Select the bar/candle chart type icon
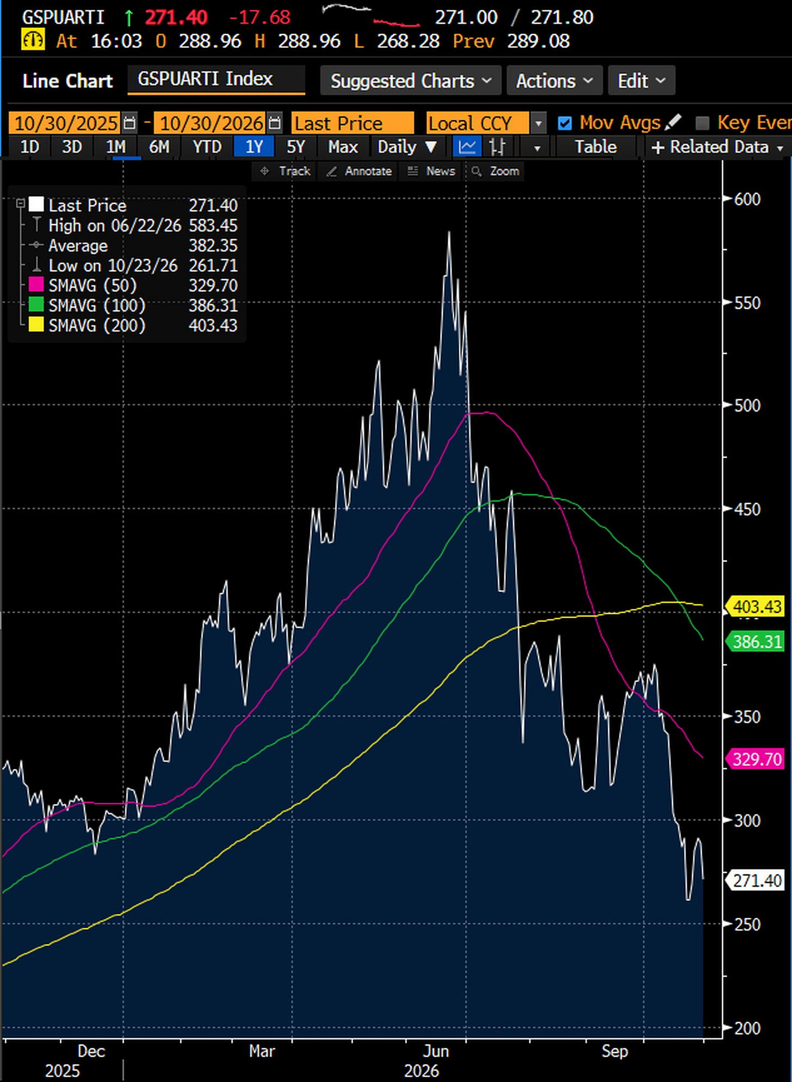Screen dimensions: 792x1082 click(x=497, y=147)
